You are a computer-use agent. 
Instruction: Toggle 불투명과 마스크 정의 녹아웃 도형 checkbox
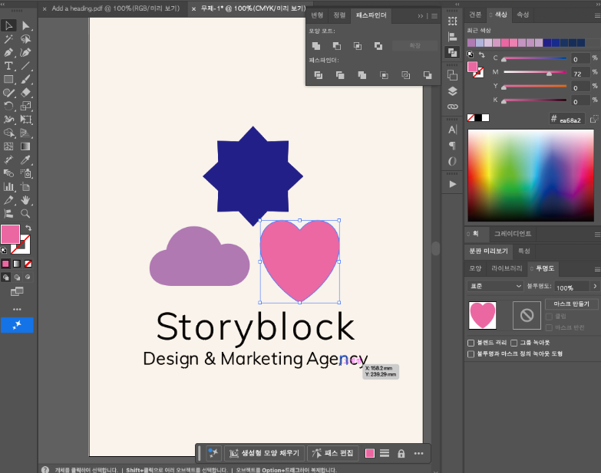point(471,354)
